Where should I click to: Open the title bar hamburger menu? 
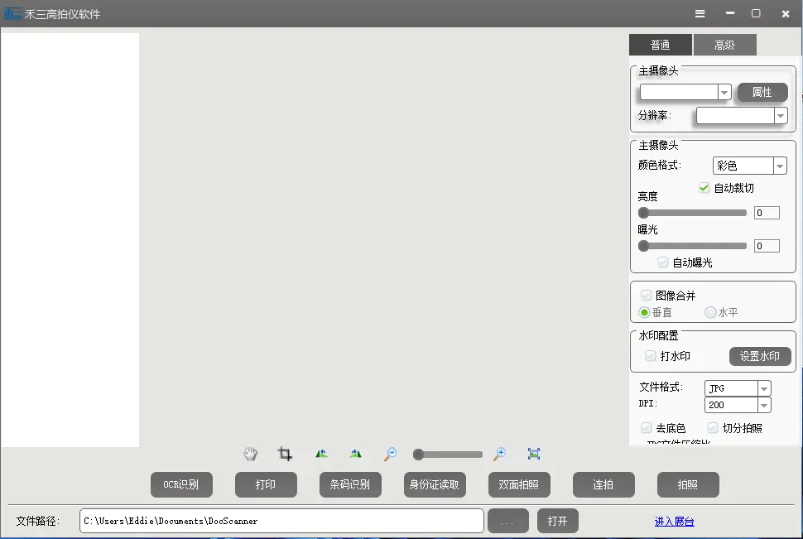pos(700,14)
